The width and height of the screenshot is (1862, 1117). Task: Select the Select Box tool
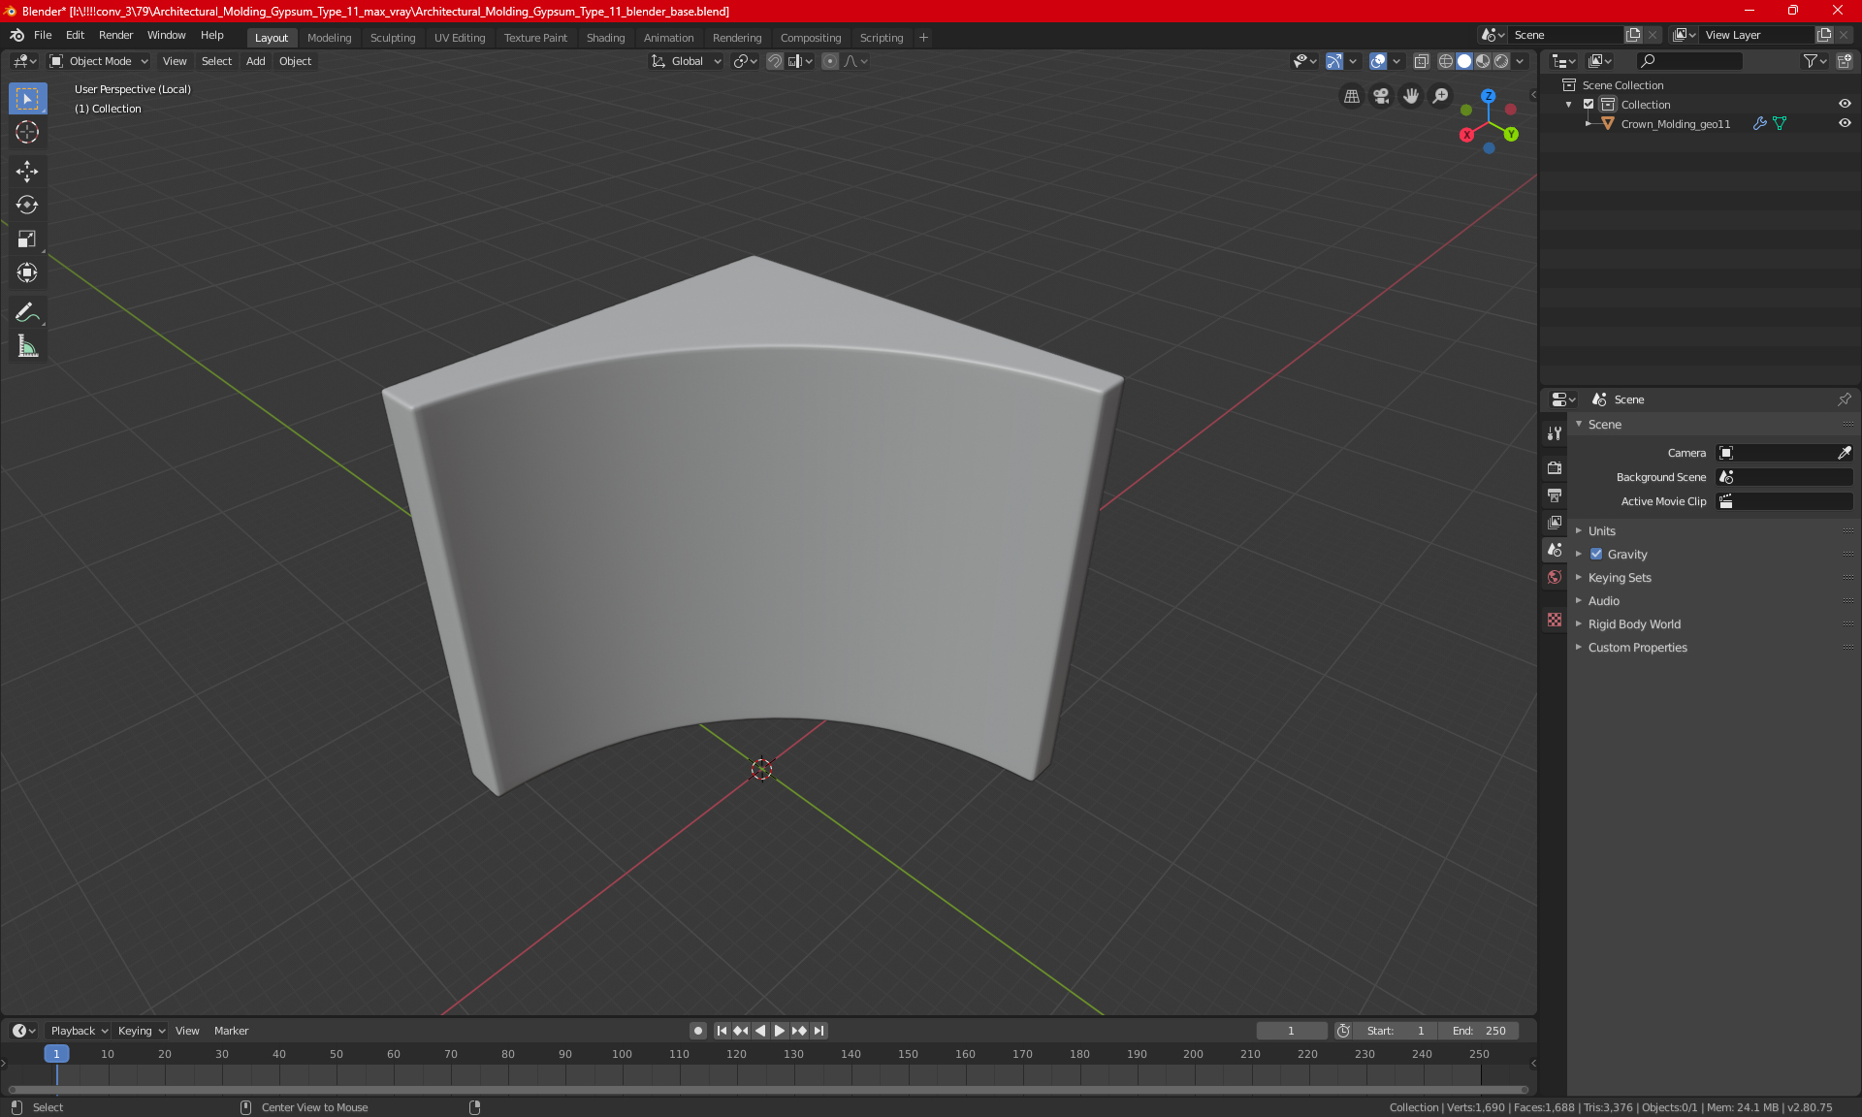27,98
